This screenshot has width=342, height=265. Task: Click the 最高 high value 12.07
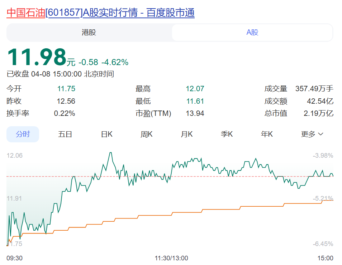(195, 88)
